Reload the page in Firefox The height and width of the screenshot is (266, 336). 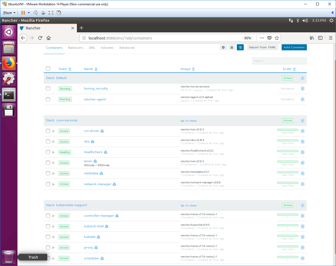(x=40, y=38)
